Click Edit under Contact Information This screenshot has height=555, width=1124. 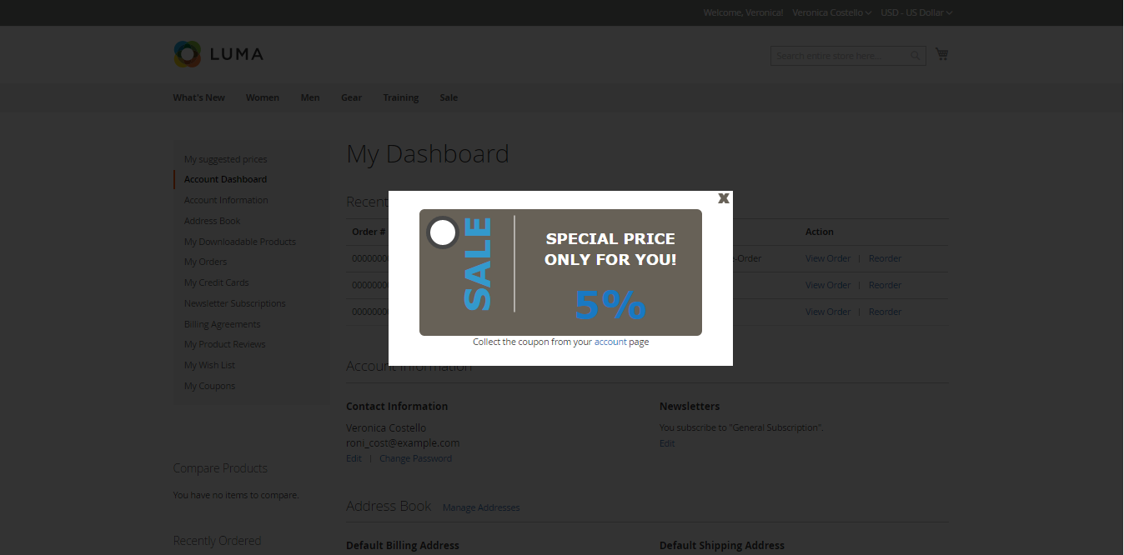click(x=354, y=458)
